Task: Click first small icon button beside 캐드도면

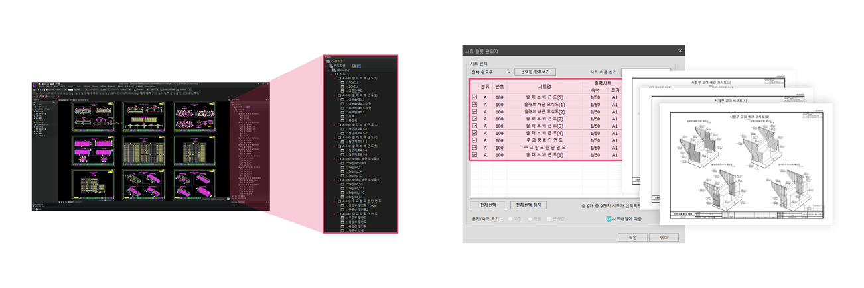Action: click(354, 66)
